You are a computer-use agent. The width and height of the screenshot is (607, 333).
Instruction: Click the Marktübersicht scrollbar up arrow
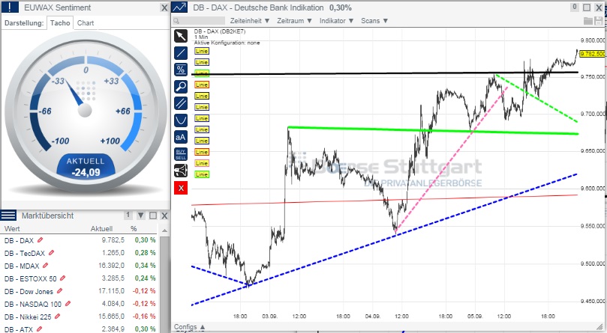[164, 230]
